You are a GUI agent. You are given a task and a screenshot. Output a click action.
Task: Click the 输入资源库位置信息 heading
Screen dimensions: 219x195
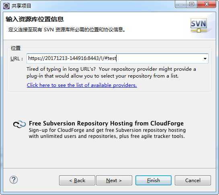coord(35,19)
